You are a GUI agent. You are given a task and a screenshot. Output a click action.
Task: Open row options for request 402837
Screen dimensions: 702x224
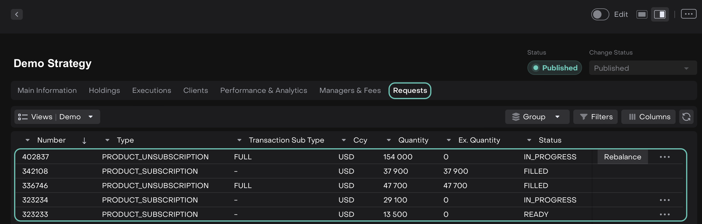[664, 157]
